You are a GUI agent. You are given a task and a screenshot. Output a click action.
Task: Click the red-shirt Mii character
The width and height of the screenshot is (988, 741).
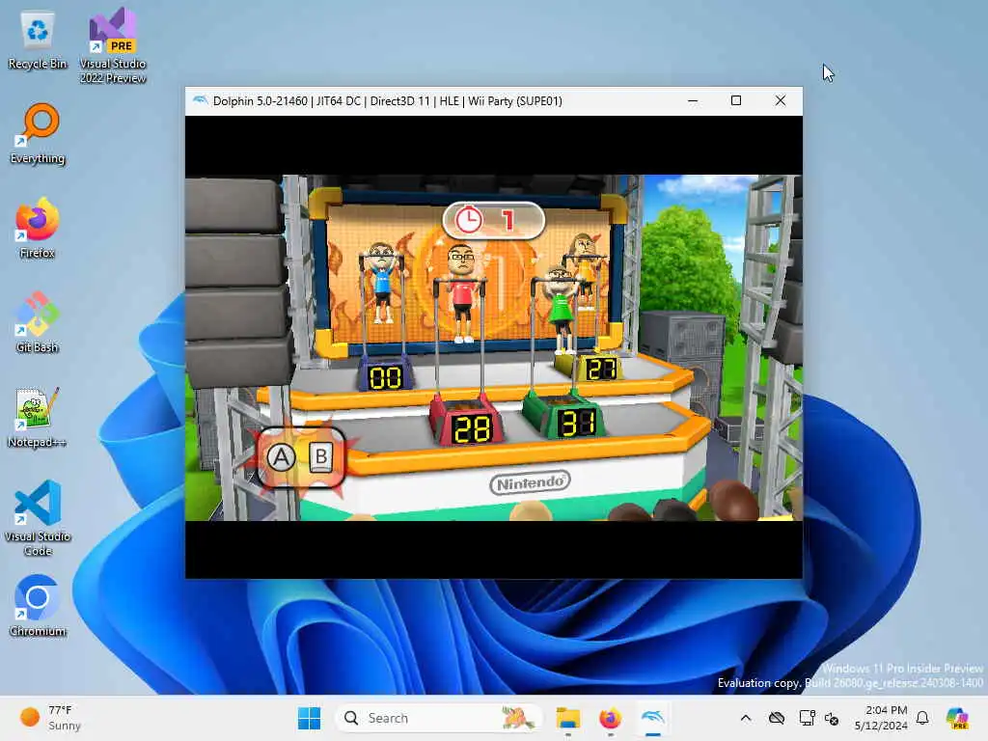462,293
